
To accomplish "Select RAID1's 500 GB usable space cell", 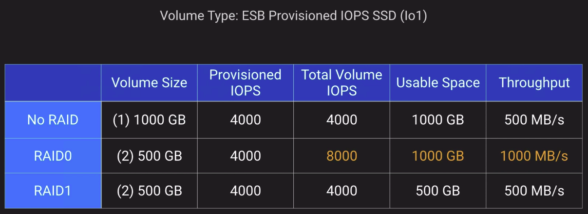I will [x=438, y=191].
